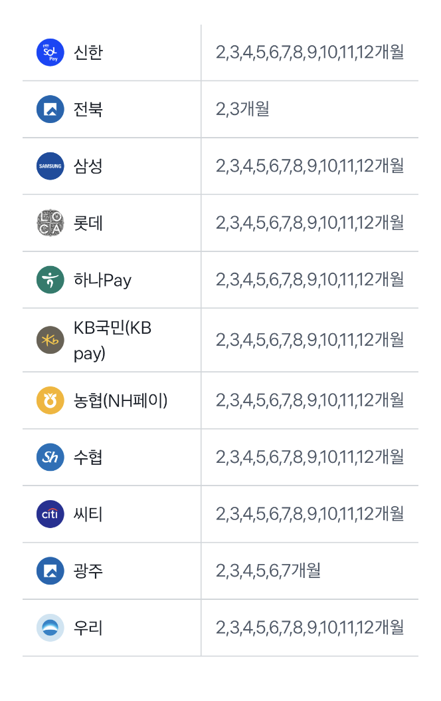Click the Shinhan SOL Pay logo icon
The width and height of the screenshot is (441, 701).
tap(50, 53)
